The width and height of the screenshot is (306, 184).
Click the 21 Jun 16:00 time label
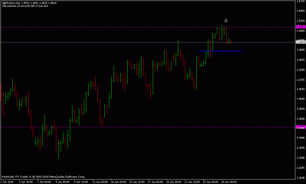[192, 182]
